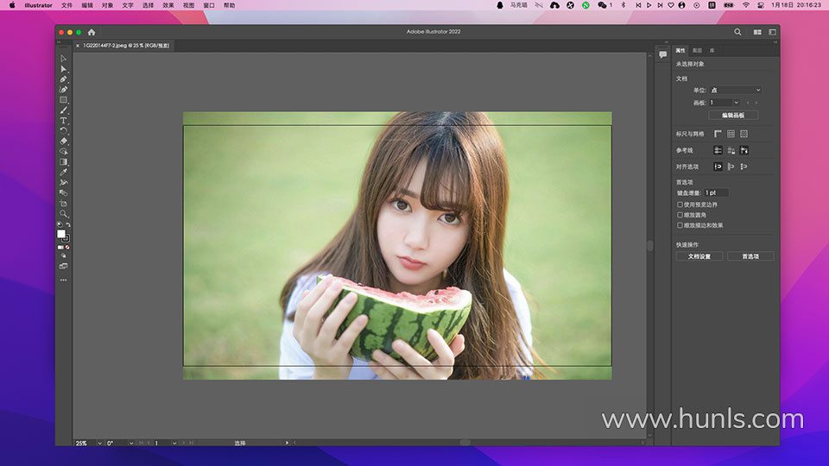The width and height of the screenshot is (829, 466).
Task: Click the white fill color swatch
Action: click(60, 234)
